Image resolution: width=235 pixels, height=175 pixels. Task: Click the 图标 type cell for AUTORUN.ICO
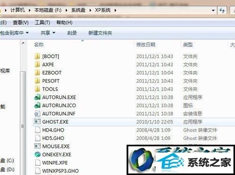click(188, 106)
